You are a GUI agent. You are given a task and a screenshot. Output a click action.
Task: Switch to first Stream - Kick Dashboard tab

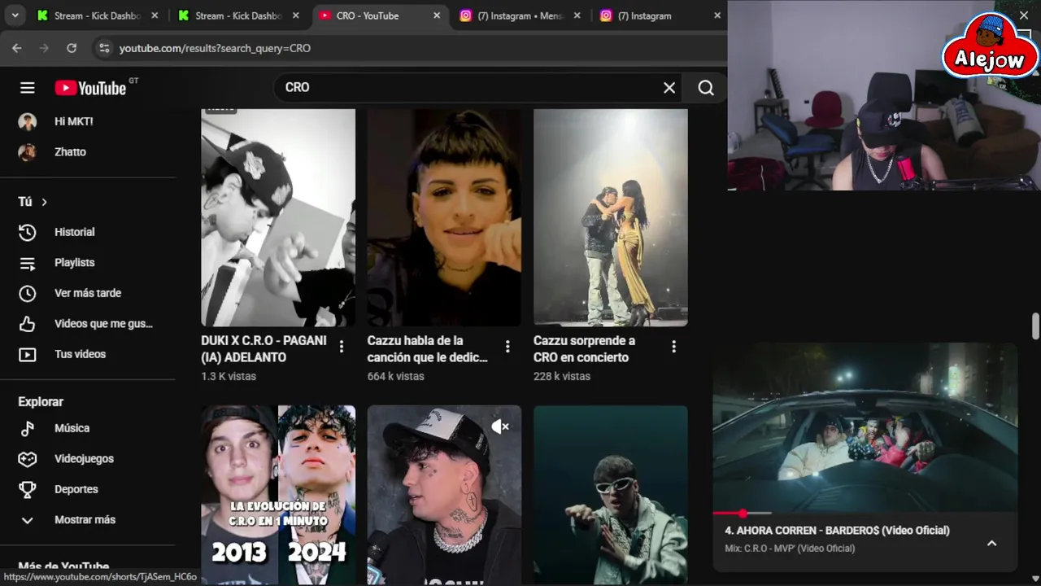pyautogui.click(x=98, y=15)
